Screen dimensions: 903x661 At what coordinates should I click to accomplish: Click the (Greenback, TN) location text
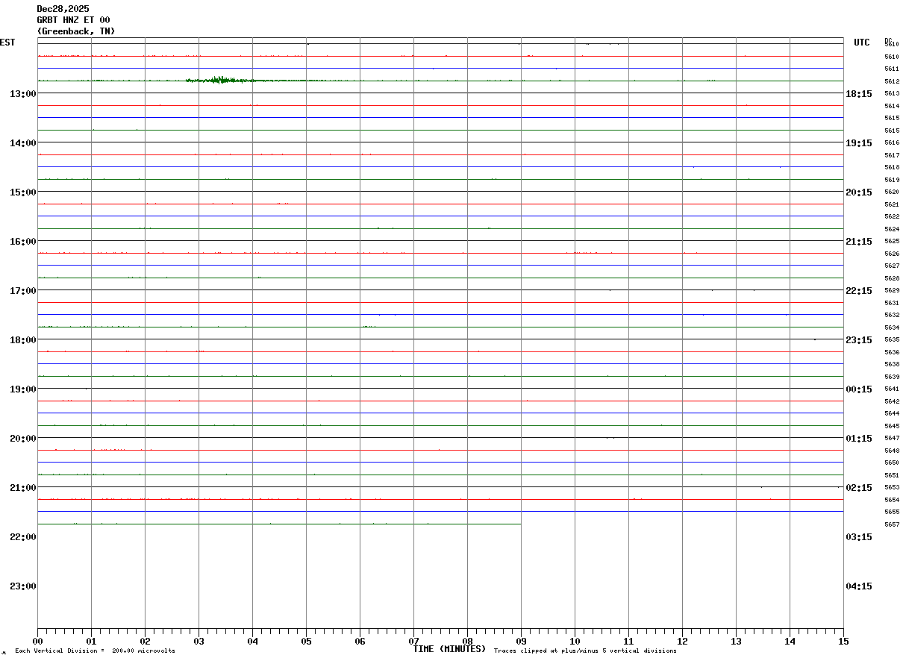pyautogui.click(x=76, y=31)
